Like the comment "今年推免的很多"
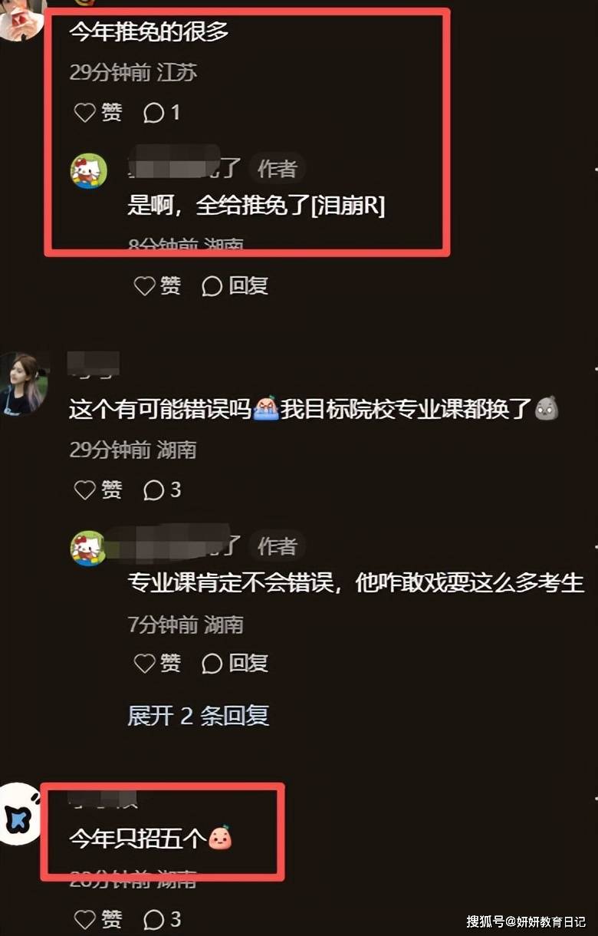 [97, 113]
